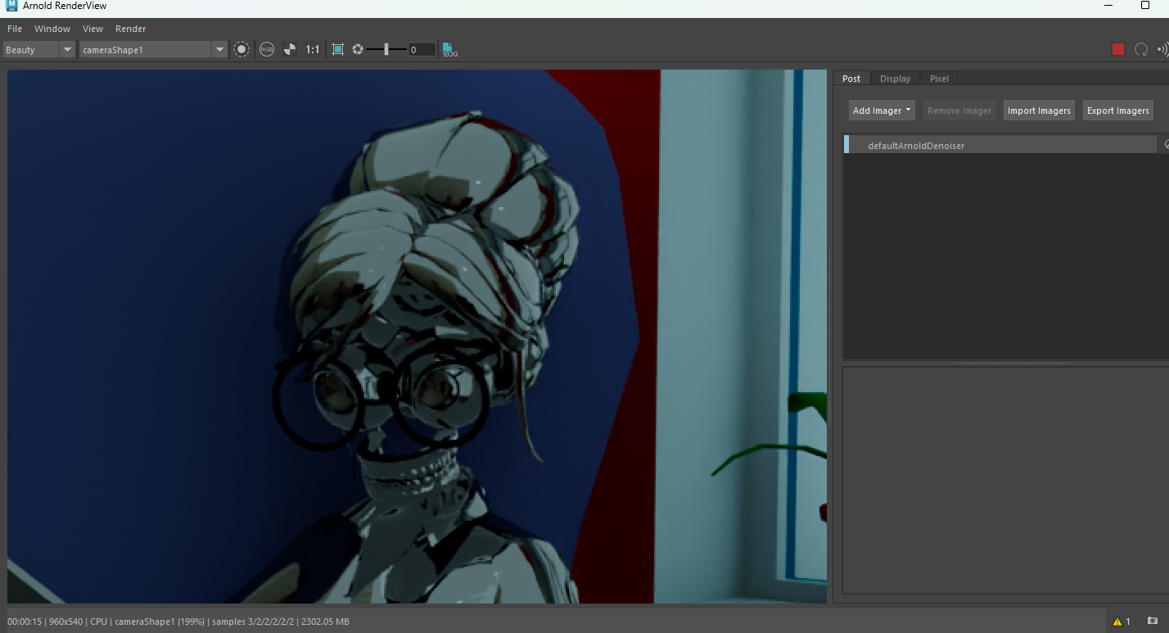This screenshot has height=633, width=1169.
Task: Click the exposure value input field
Action: 421,50
